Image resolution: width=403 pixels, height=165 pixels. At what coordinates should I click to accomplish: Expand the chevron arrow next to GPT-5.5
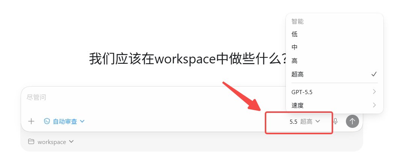374,91
